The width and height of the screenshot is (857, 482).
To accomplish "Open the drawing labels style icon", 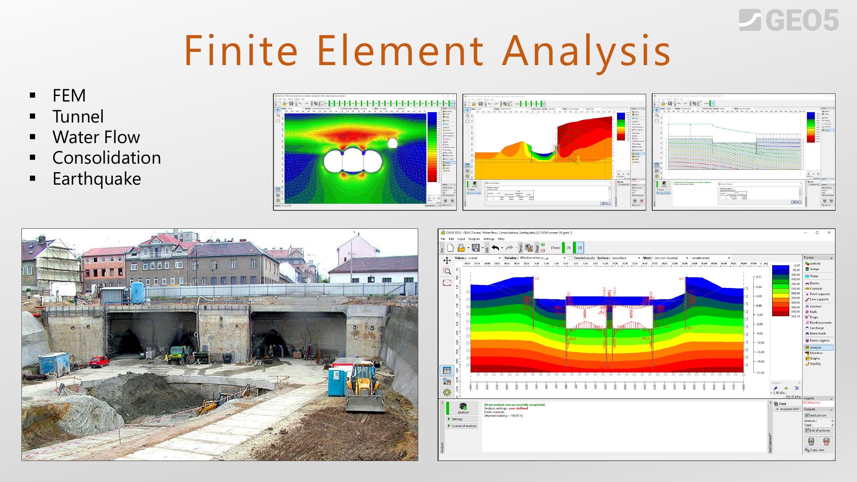I will pyautogui.click(x=447, y=381).
